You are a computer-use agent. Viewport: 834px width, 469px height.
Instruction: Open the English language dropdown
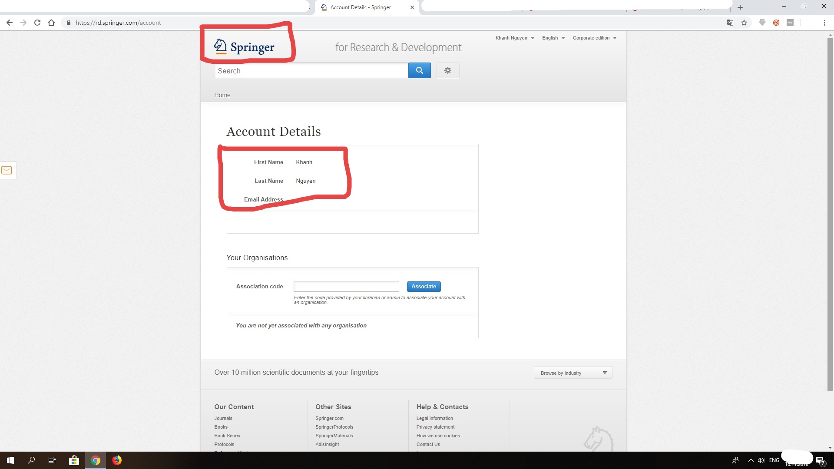[553, 38]
